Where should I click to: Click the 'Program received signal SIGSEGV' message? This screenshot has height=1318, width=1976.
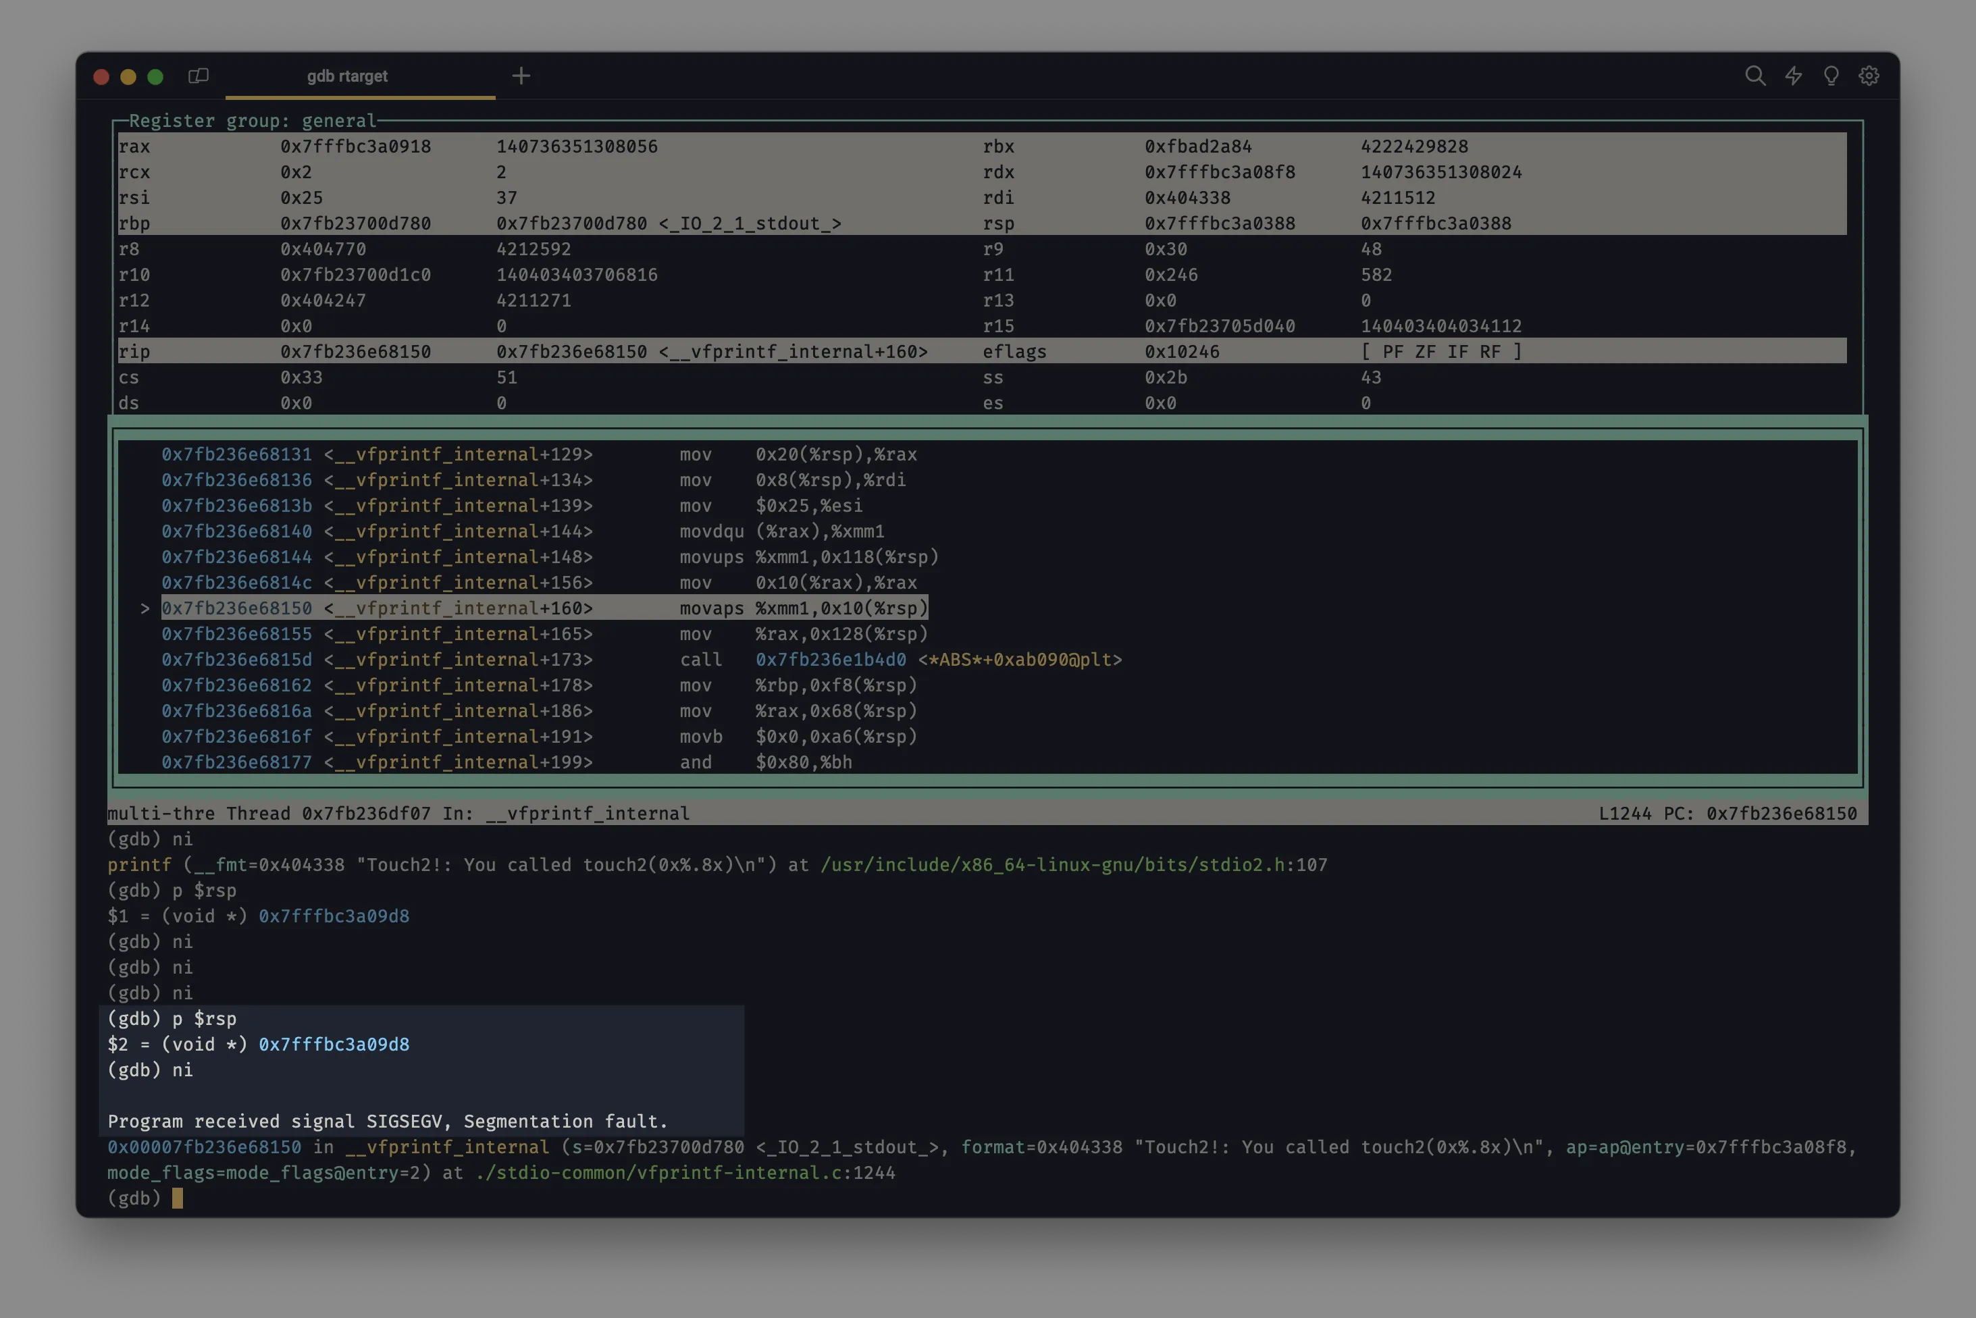[388, 1122]
